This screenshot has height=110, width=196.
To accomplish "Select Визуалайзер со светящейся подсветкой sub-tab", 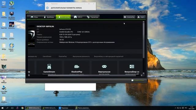I will [108, 56].
